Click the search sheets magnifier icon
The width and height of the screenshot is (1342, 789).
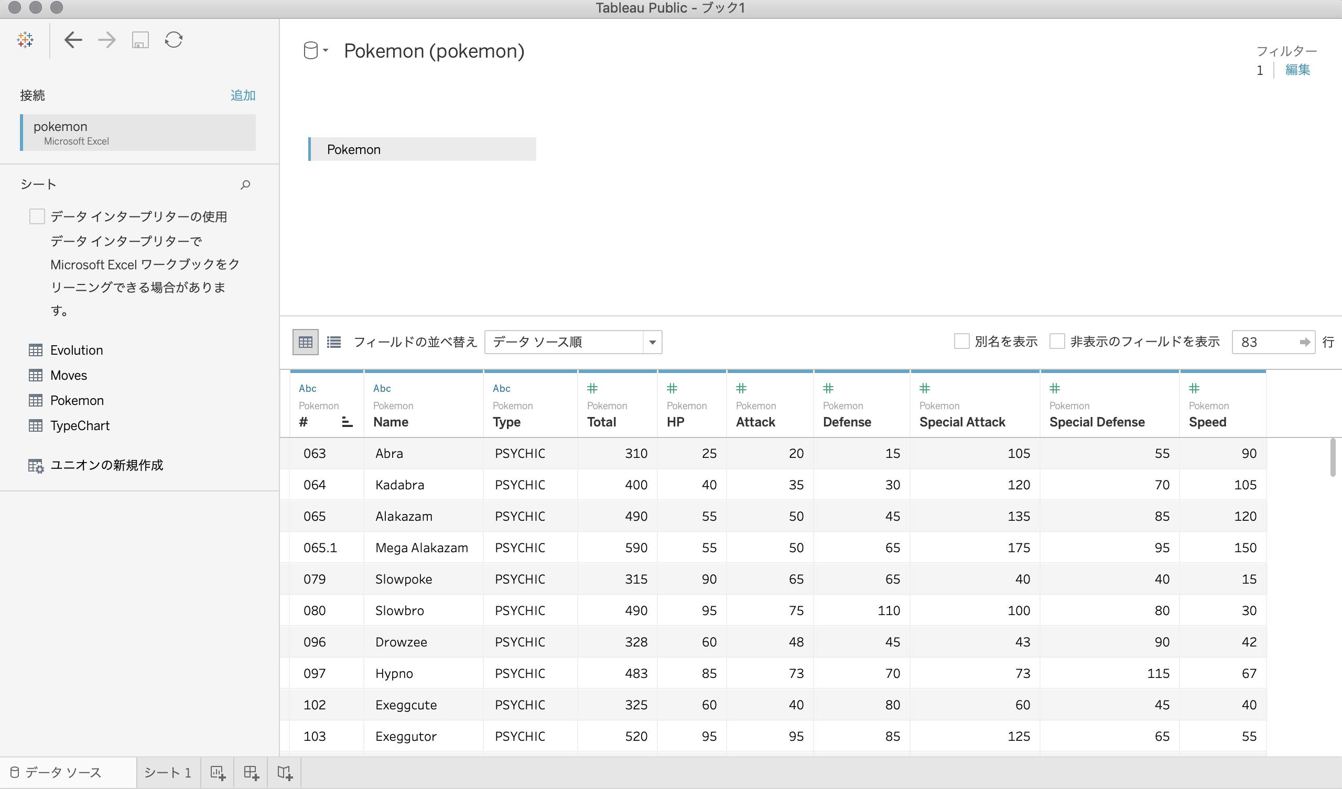(x=245, y=185)
